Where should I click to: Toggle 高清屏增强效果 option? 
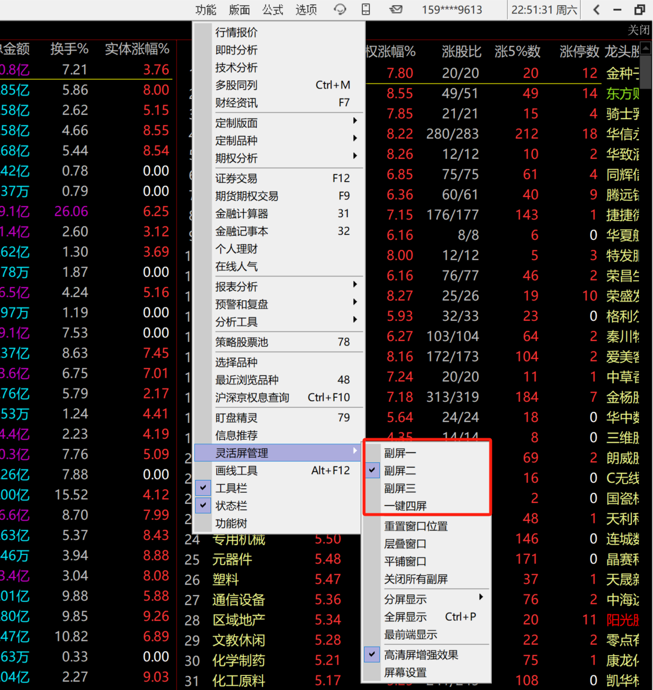click(427, 655)
